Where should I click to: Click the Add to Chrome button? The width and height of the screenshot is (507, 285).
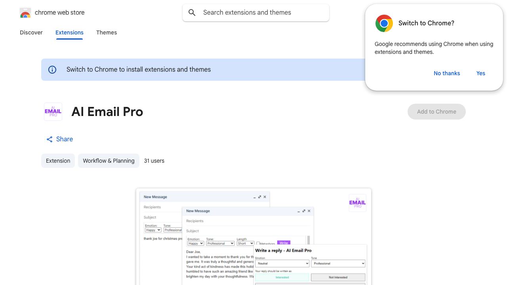[x=436, y=112]
